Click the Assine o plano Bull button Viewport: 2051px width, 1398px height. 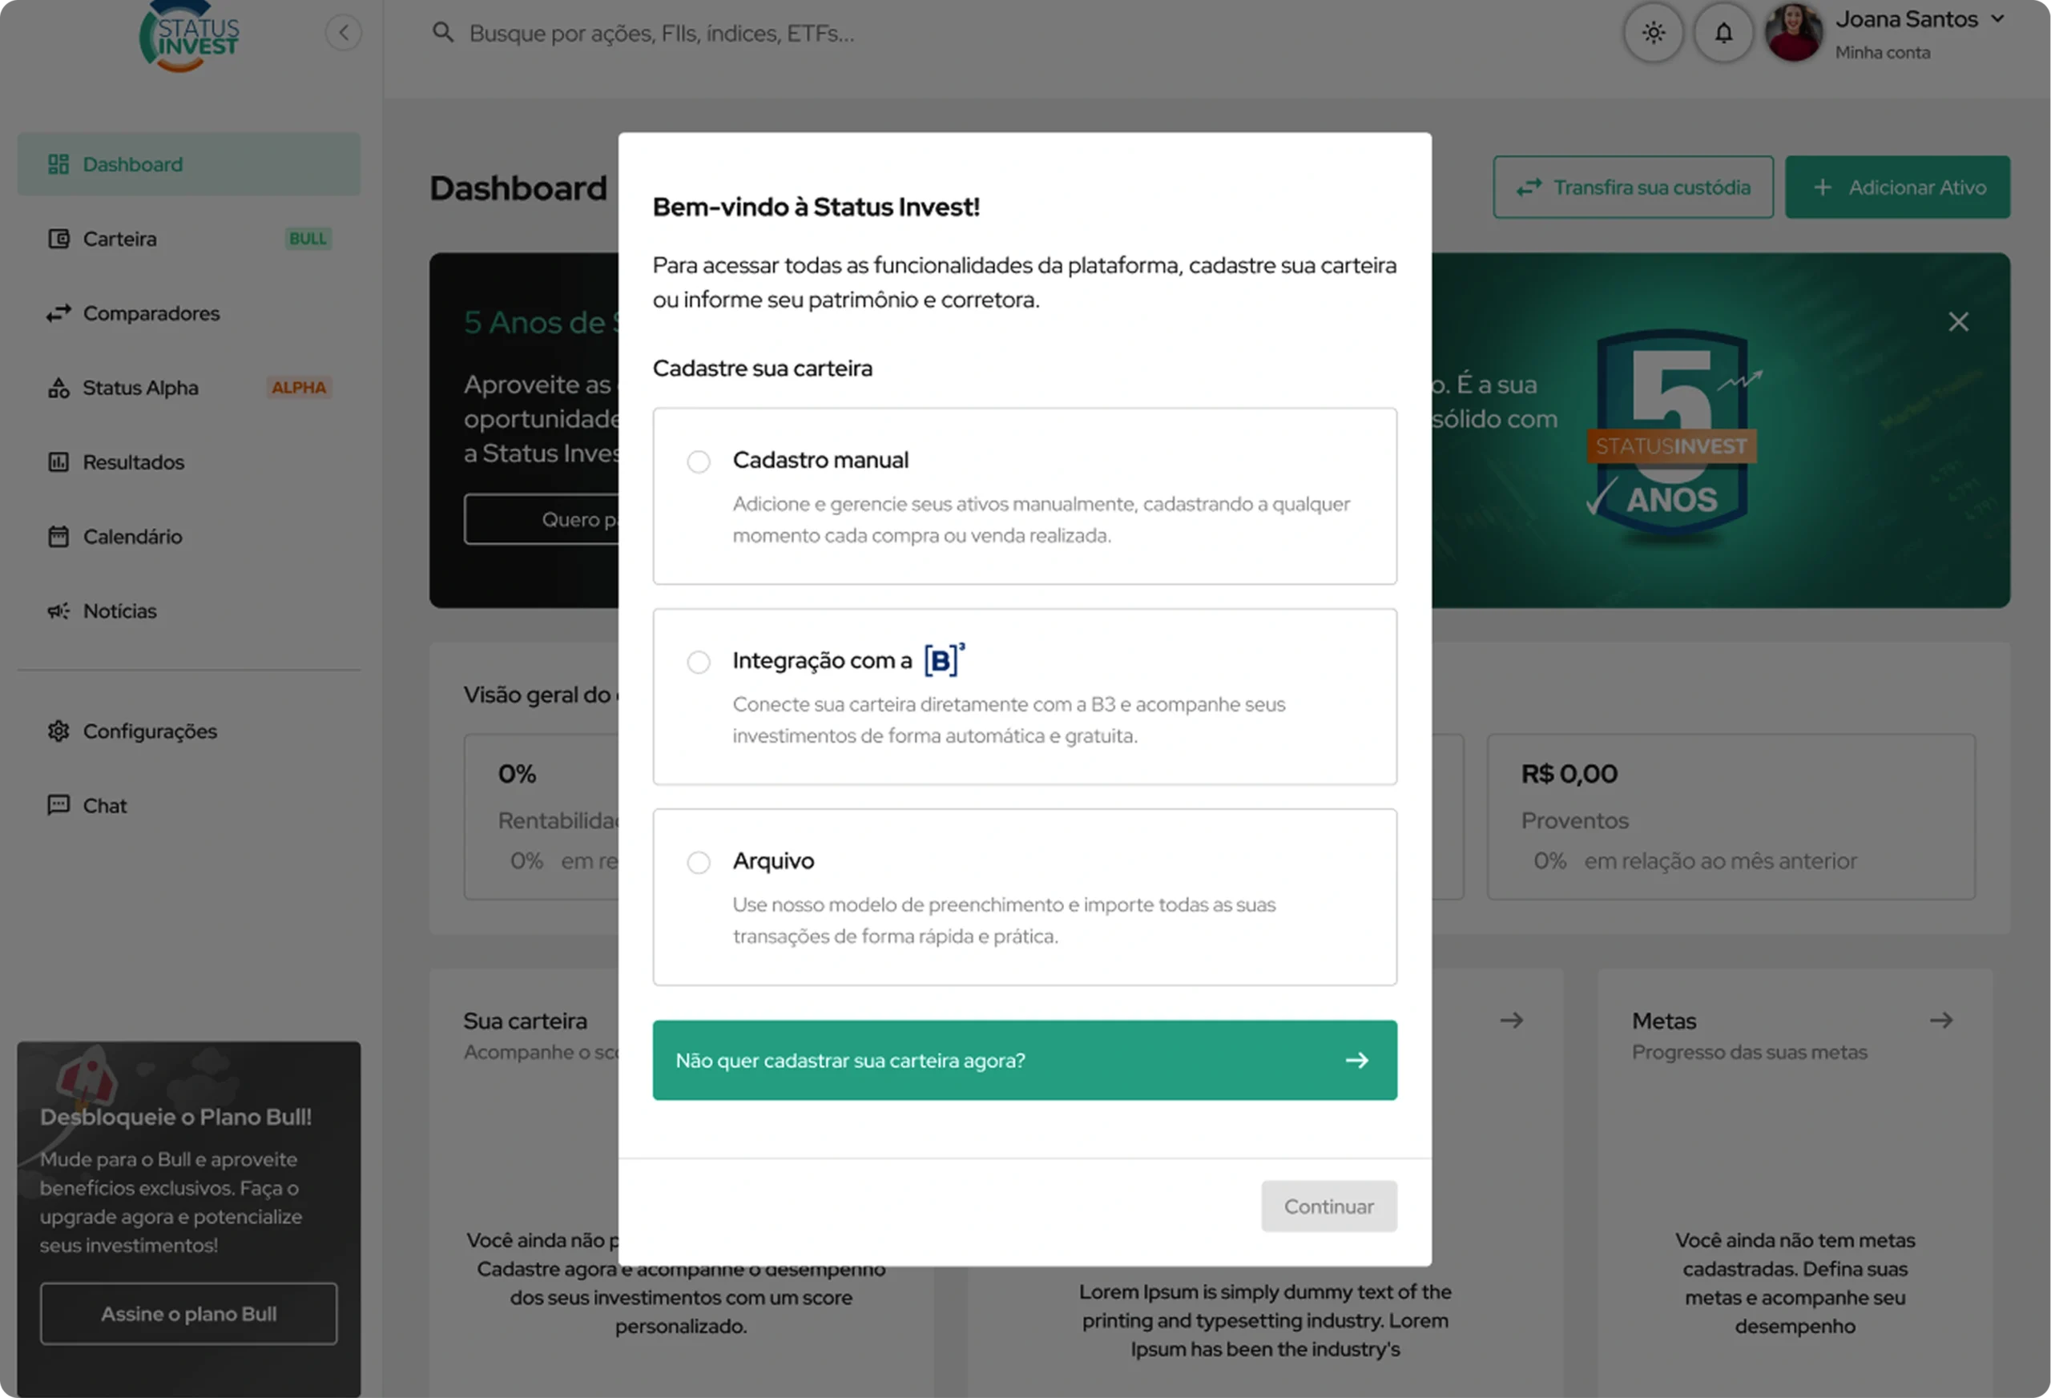click(x=188, y=1313)
